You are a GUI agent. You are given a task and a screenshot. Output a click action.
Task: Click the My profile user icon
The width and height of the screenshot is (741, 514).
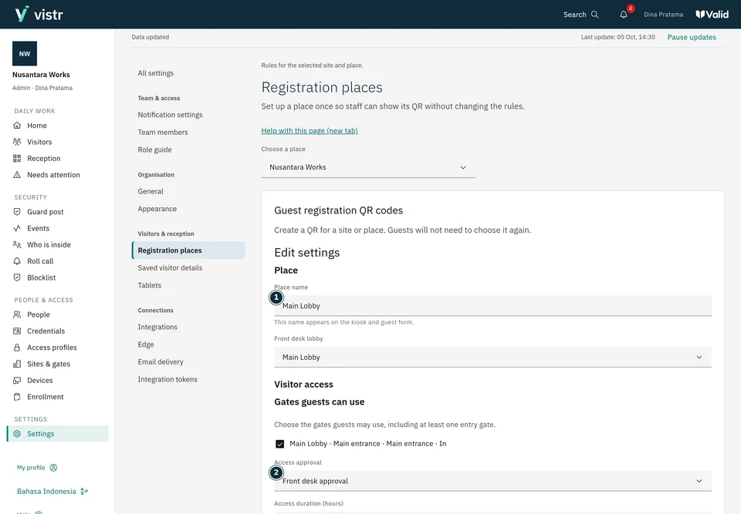tap(53, 468)
